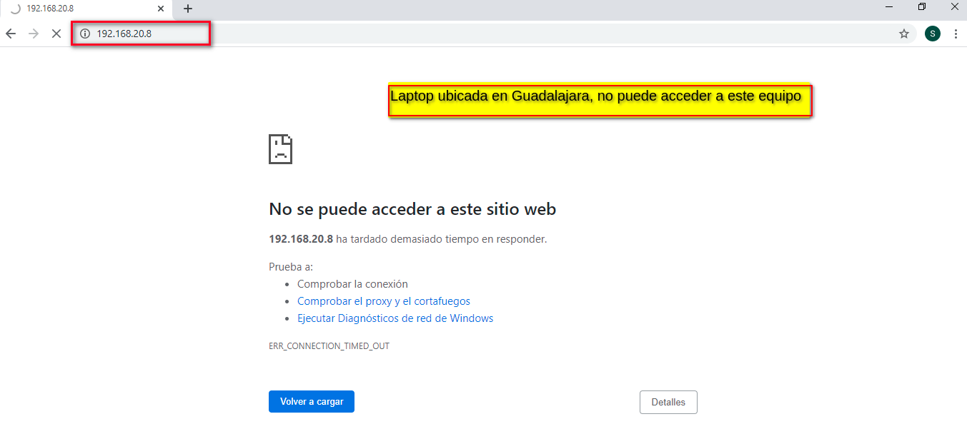967x444 pixels.
Task: Open the green S profile avatar
Action: point(932,34)
